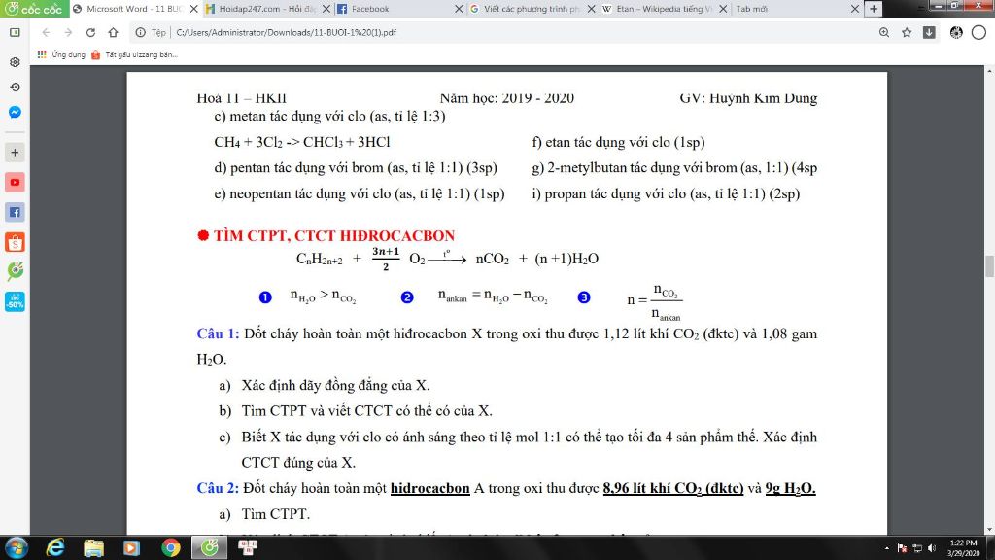995x560 pixels.
Task: Add a sidebar shortcut with plus icon
Action: (x=15, y=153)
